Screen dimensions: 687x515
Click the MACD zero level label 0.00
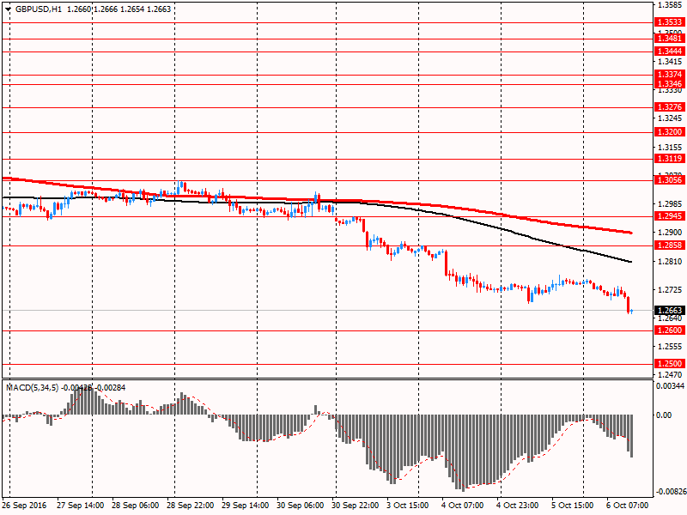(x=665, y=415)
